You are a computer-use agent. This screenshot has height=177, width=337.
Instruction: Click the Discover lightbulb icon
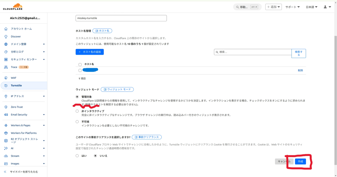click(6, 36)
